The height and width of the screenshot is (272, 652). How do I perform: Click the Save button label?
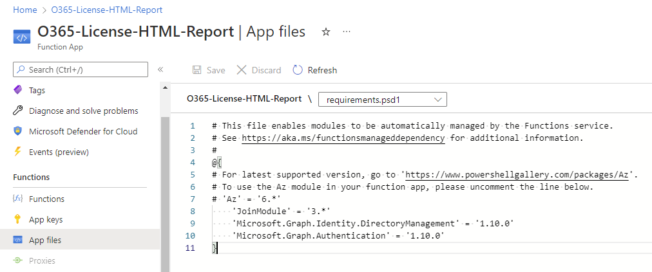click(x=216, y=70)
